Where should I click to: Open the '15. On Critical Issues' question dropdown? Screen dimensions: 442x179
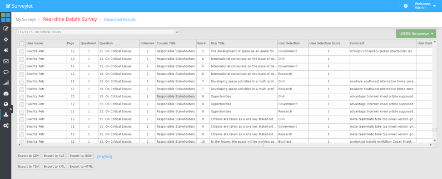coord(98,32)
